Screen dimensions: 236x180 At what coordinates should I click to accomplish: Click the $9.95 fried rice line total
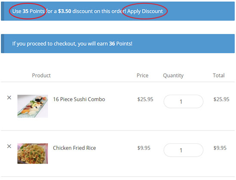pos(220,148)
